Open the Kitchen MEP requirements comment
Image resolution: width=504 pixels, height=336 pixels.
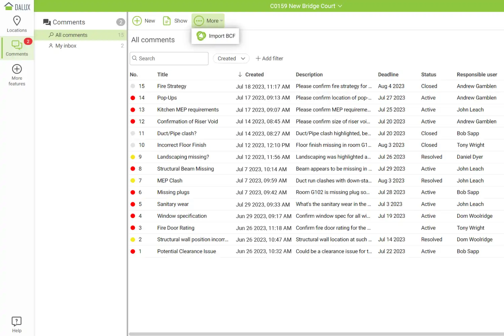pos(188,110)
